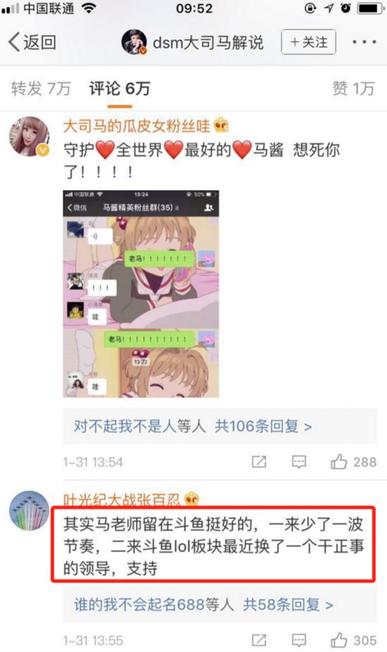Select the 评论 6万 tab
Viewport: 387px width, 652px height.
tap(120, 89)
